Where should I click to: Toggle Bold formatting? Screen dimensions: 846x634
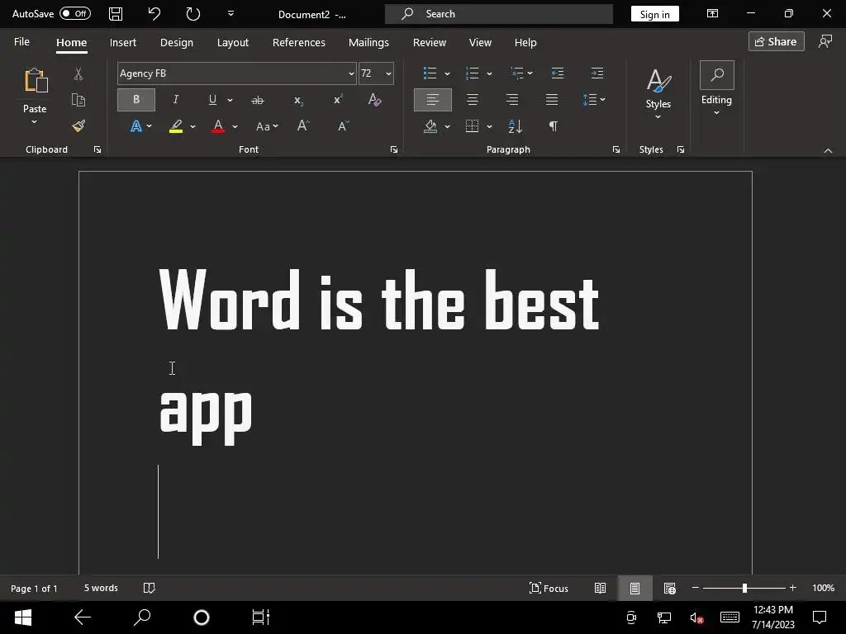pyautogui.click(x=136, y=100)
